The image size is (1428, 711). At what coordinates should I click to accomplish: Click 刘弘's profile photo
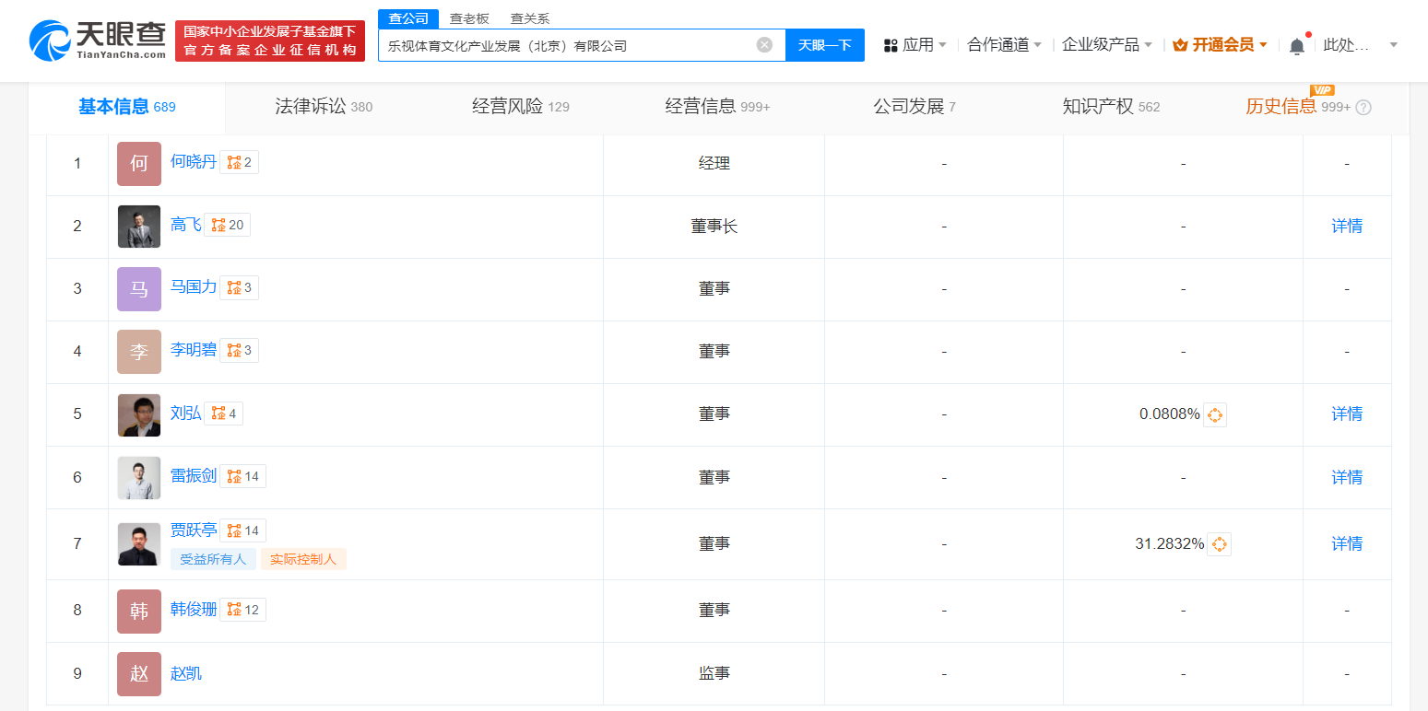coord(139,414)
